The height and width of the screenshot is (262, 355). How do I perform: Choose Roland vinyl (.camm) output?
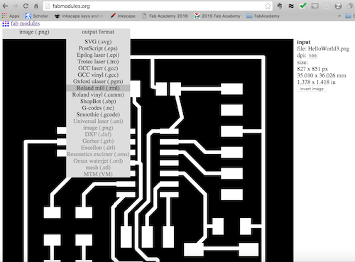coord(98,94)
